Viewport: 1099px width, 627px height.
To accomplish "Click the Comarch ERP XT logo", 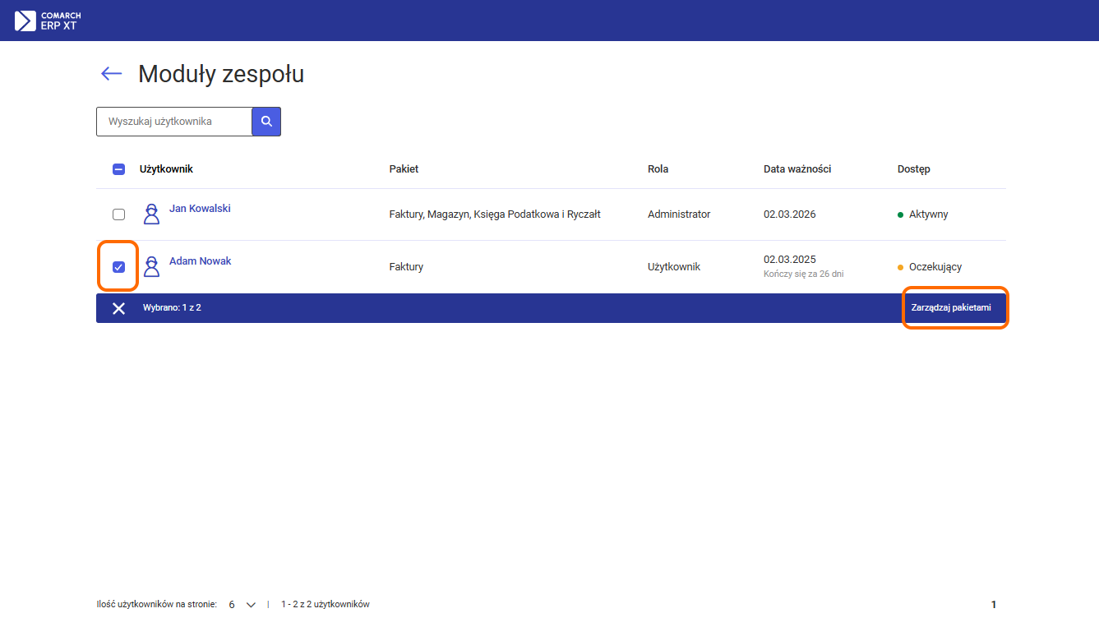I will [x=48, y=21].
